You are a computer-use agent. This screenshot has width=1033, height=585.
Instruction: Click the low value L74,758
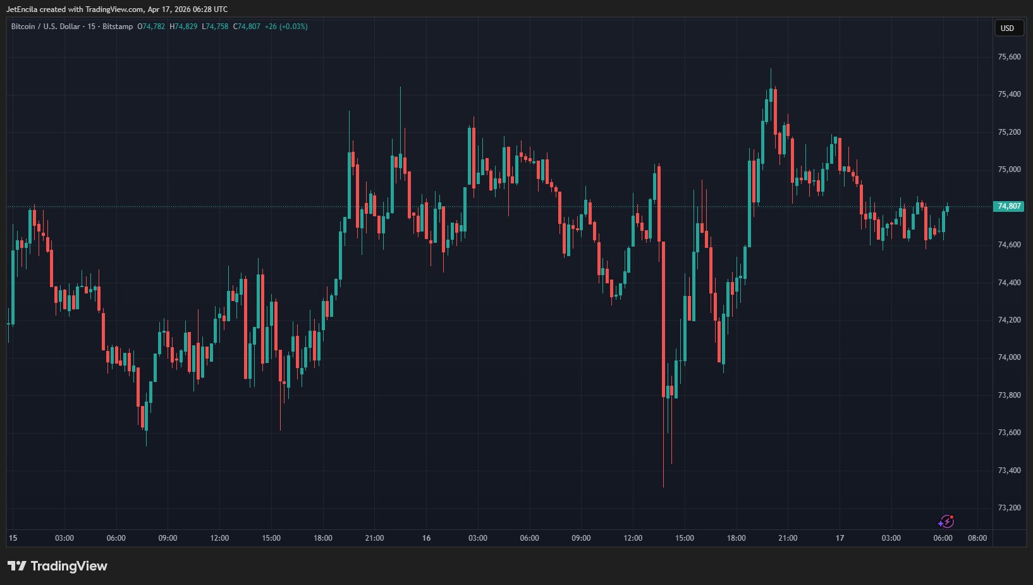tap(215, 27)
